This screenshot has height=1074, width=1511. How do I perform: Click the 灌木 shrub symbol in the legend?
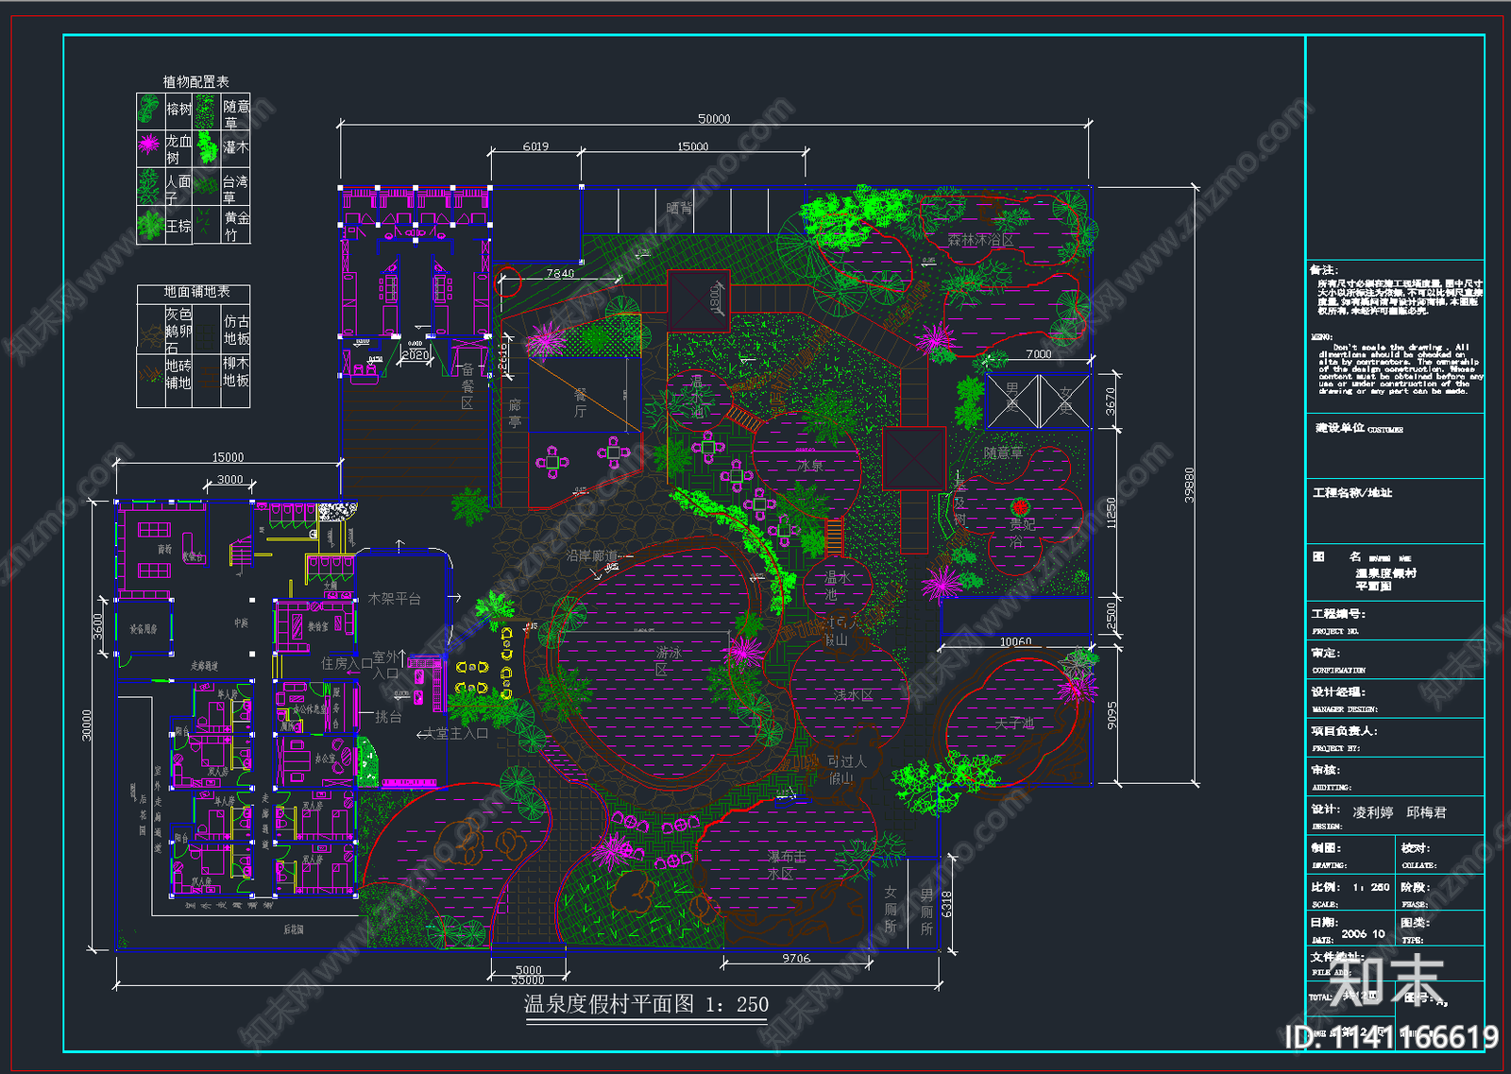point(207,146)
